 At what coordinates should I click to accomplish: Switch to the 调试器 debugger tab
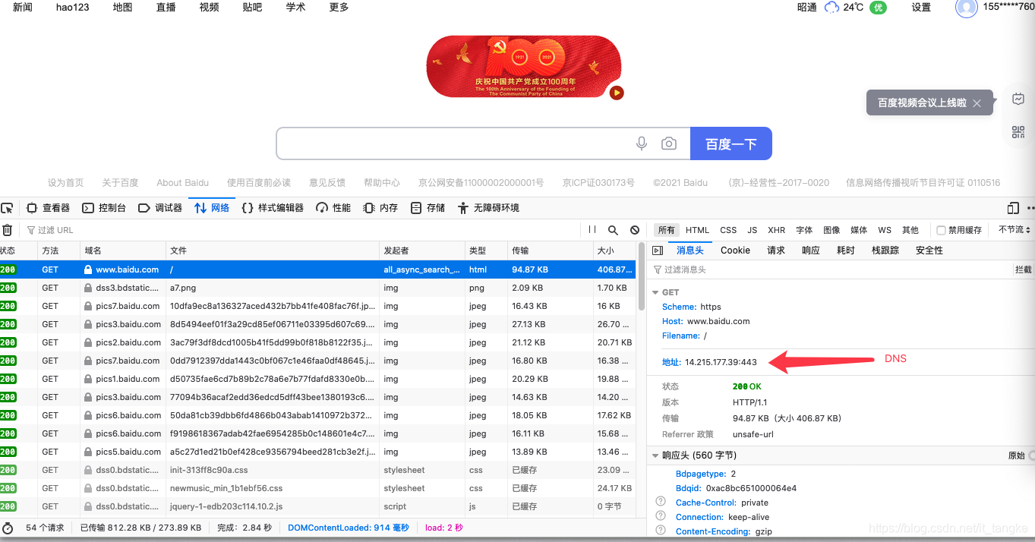click(160, 208)
